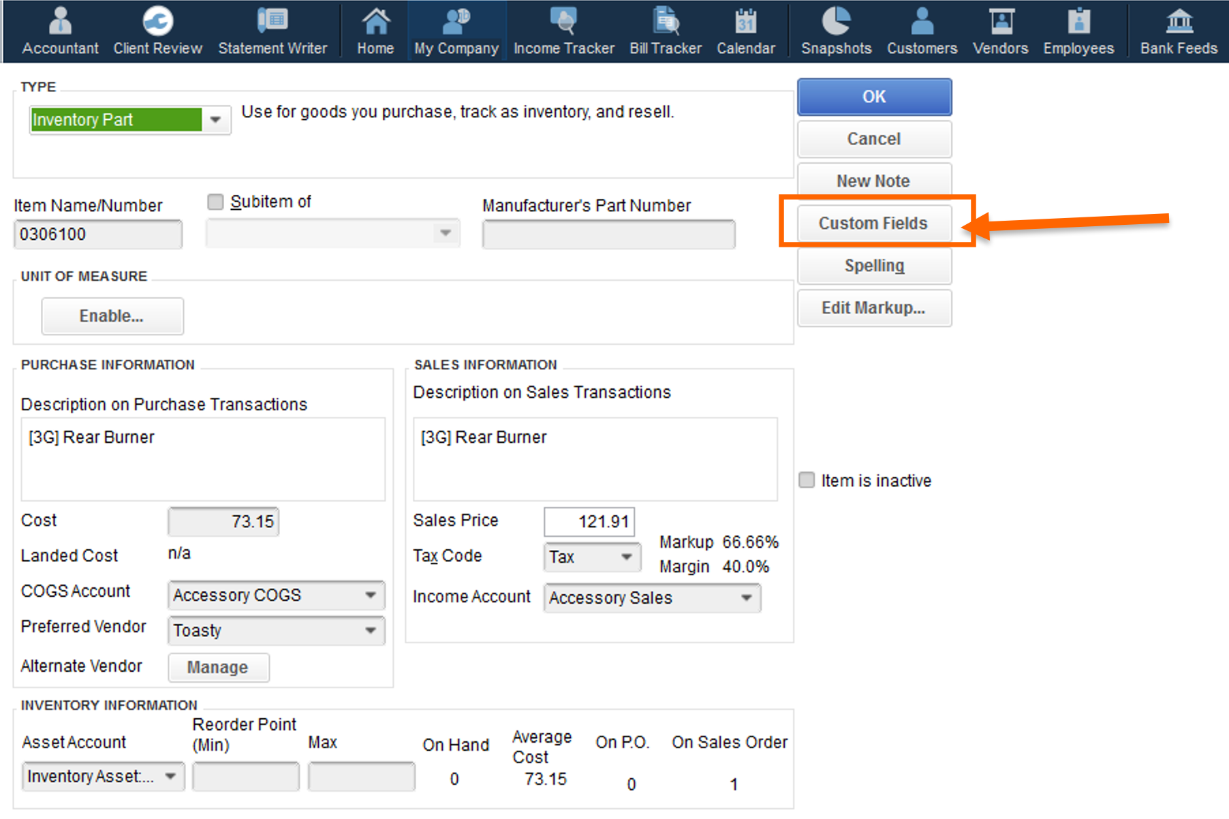The height and width of the screenshot is (819, 1229).
Task: Open the Accountant icon in toolbar
Action: [60, 31]
